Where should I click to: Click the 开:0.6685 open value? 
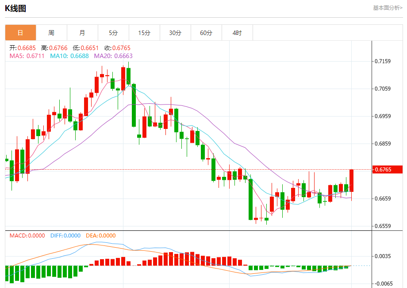click(x=23, y=48)
